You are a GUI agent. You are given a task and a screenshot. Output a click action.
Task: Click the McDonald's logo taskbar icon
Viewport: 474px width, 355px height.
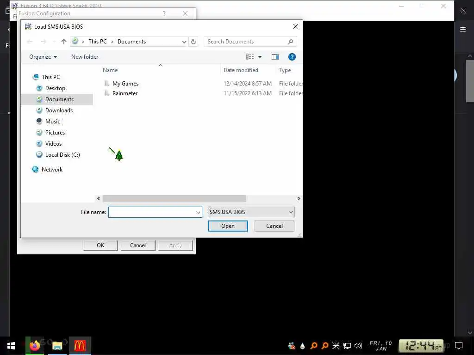[x=80, y=346]
